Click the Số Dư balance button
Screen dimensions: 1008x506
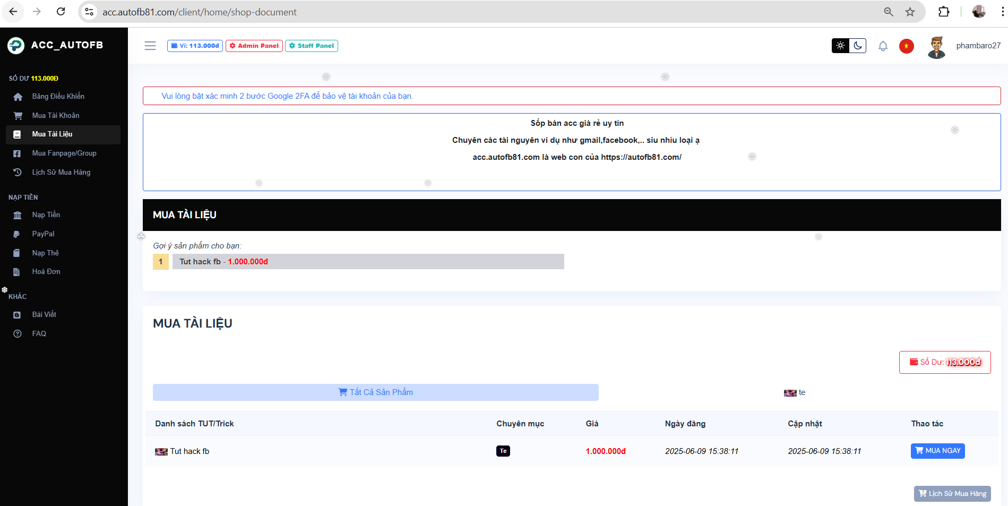pos(945,362)
